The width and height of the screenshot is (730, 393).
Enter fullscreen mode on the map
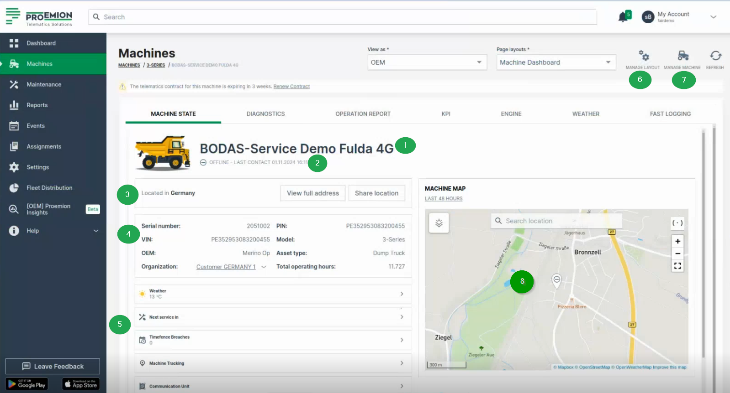(677, 266)
